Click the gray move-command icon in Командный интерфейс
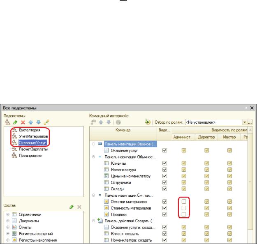The width and height of the screenshot is (257, 244). coord(93,122)
